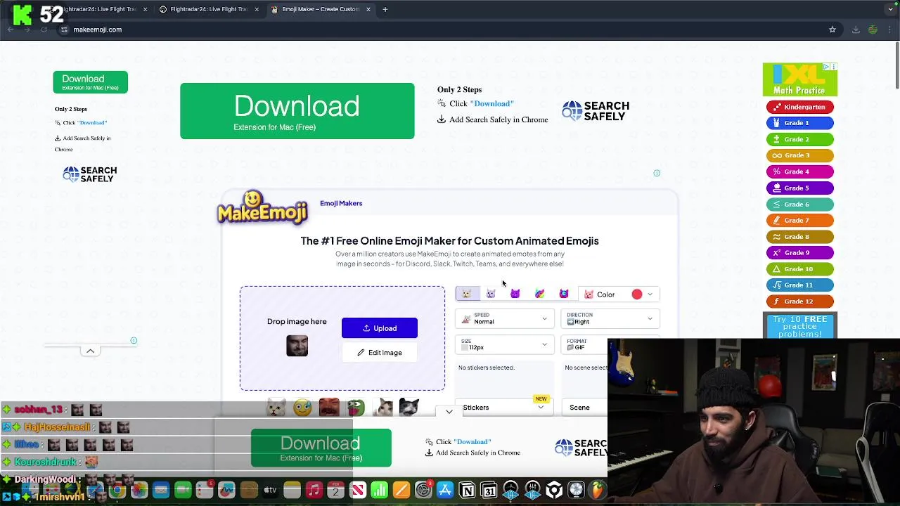The image size is (900, 506).
Task: Open FL Studio in the dock
Action: pos(598,490)
